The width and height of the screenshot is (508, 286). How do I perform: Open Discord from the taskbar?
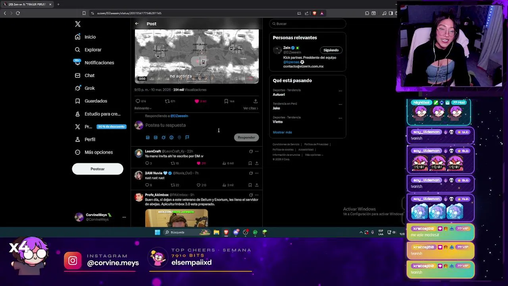[x=236, y=232]
